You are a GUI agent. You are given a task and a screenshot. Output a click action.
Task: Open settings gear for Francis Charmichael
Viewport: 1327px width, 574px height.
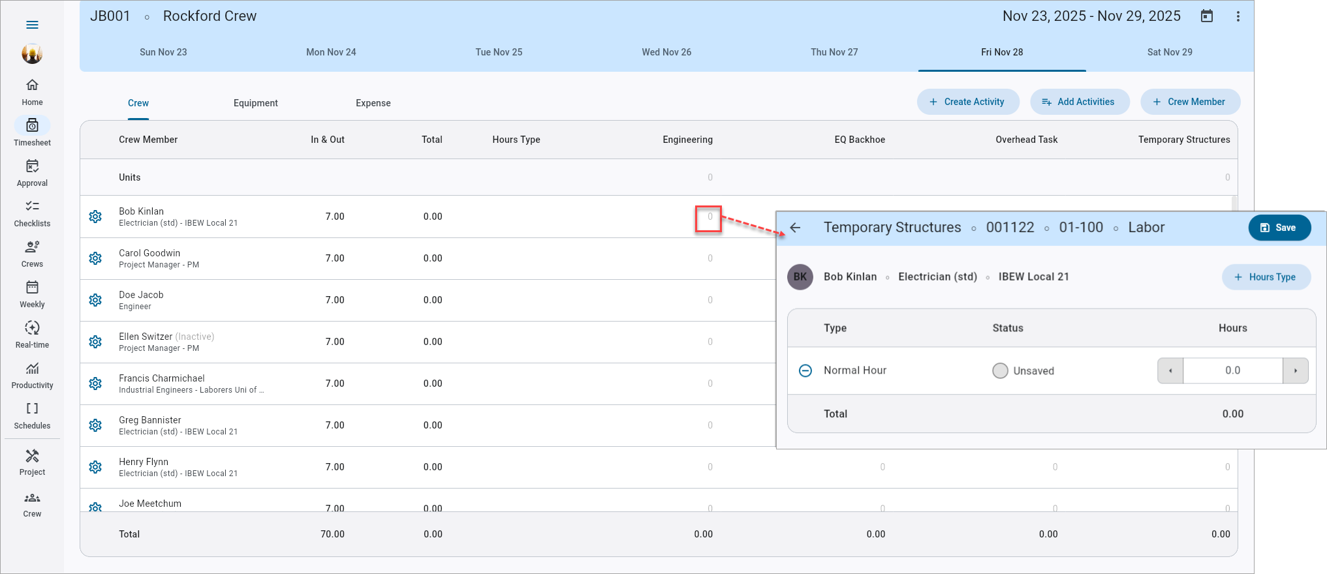point(95,384)
